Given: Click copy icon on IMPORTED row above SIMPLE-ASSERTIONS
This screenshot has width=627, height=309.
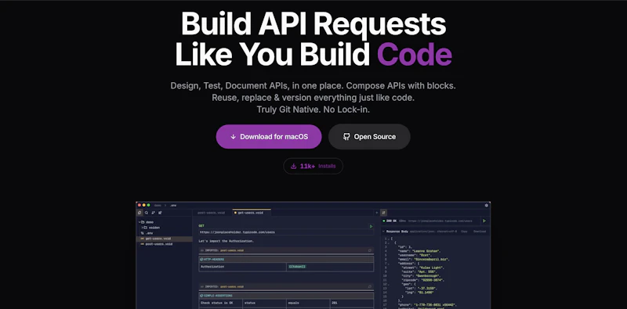Looking at the screenshot, I should (370, 286).
